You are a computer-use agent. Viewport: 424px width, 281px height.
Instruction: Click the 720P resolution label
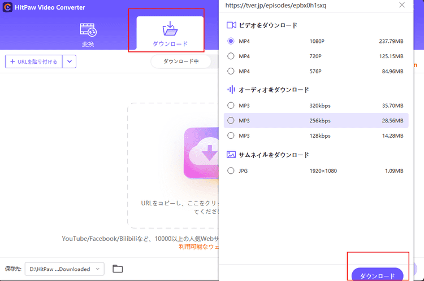tap(315, 56)
